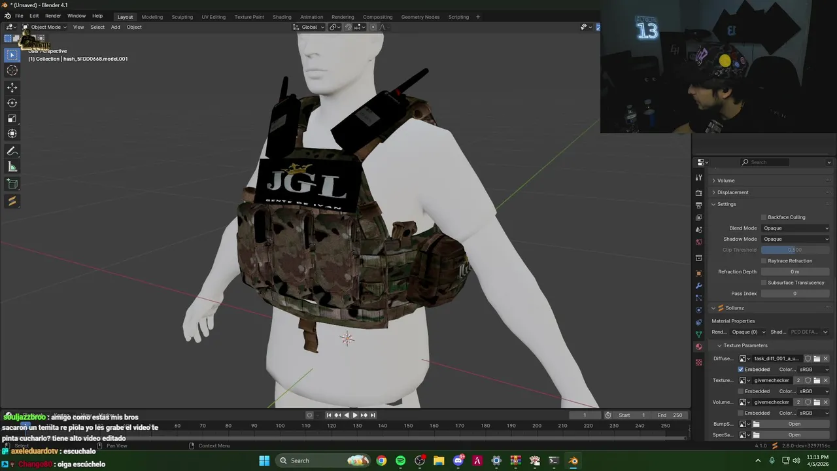837x471 pixels.
Task: Collapse the Settings panel
Action: tap(726, 204)
